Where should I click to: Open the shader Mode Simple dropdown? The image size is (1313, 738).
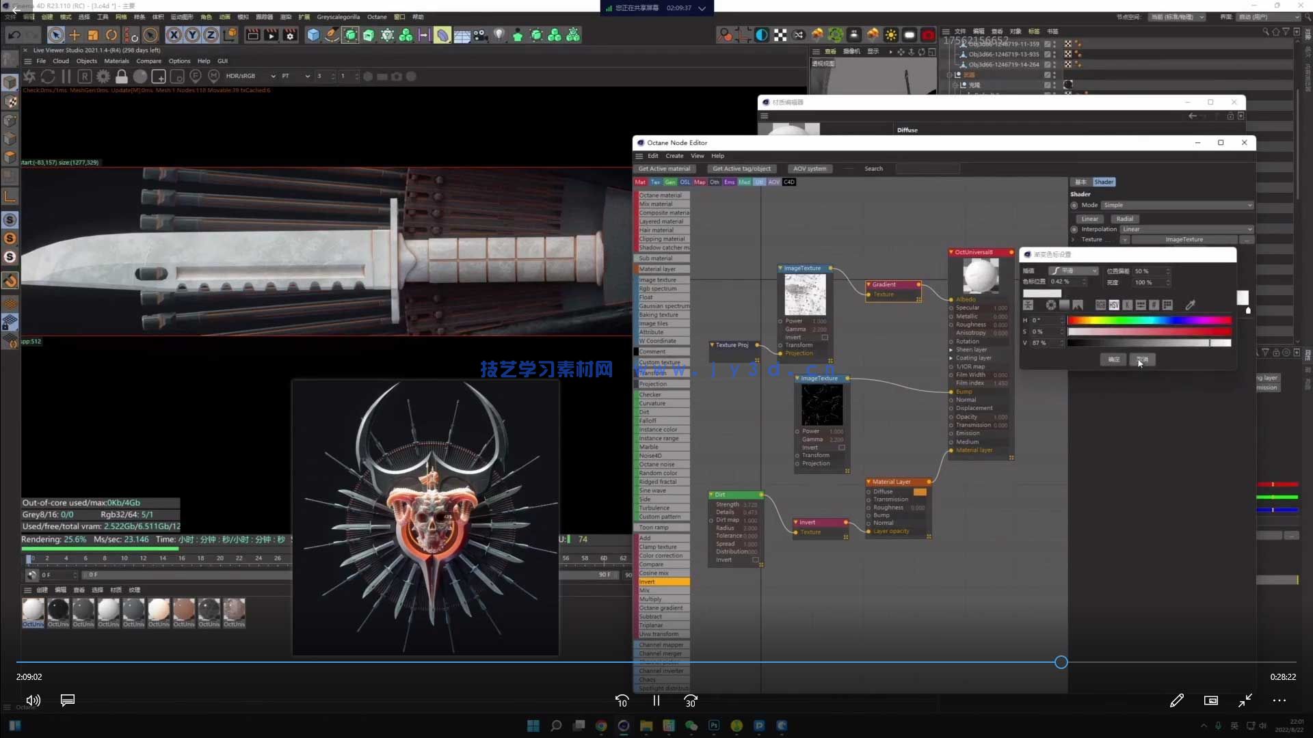[x=1177, y=205]
